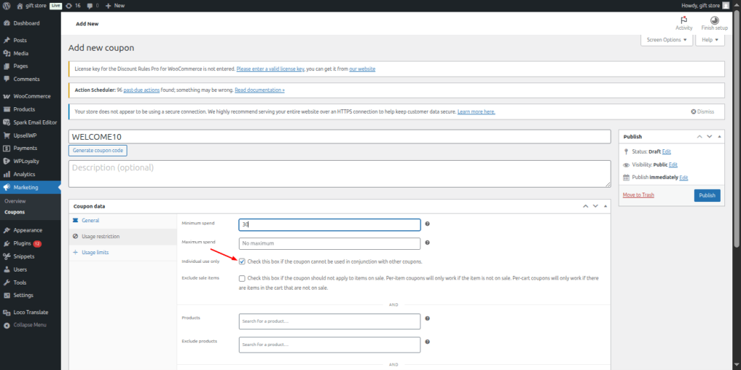
Task: Open the Coupons submenu item
Action: (x=14, y=212)
